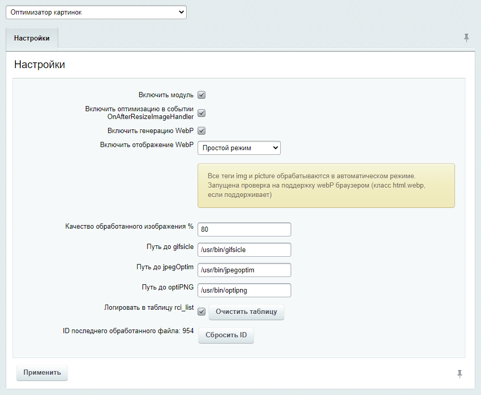Click the Настройки section heading
This screenshot has height=395, width=481.
click(40, 65)
